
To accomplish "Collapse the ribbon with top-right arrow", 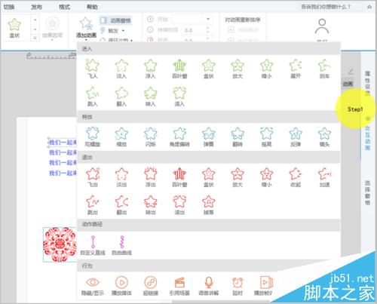I will [x=369, y=7].
